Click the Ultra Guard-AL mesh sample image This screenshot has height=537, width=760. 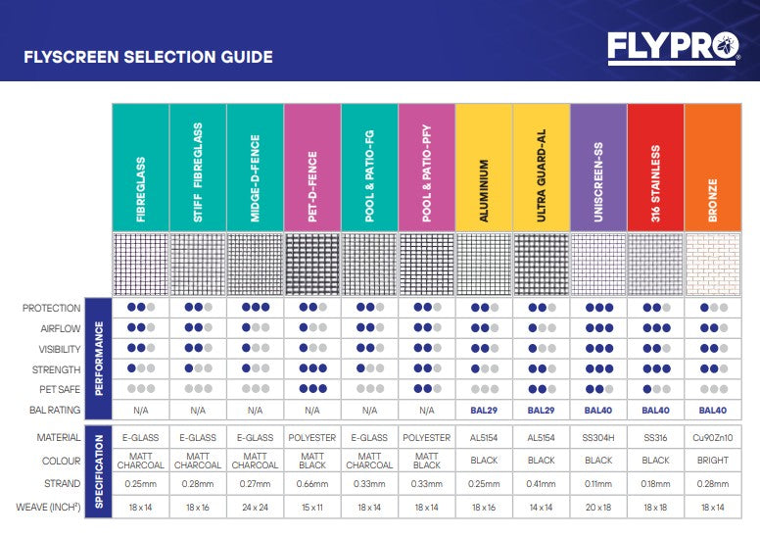[541, 264]
